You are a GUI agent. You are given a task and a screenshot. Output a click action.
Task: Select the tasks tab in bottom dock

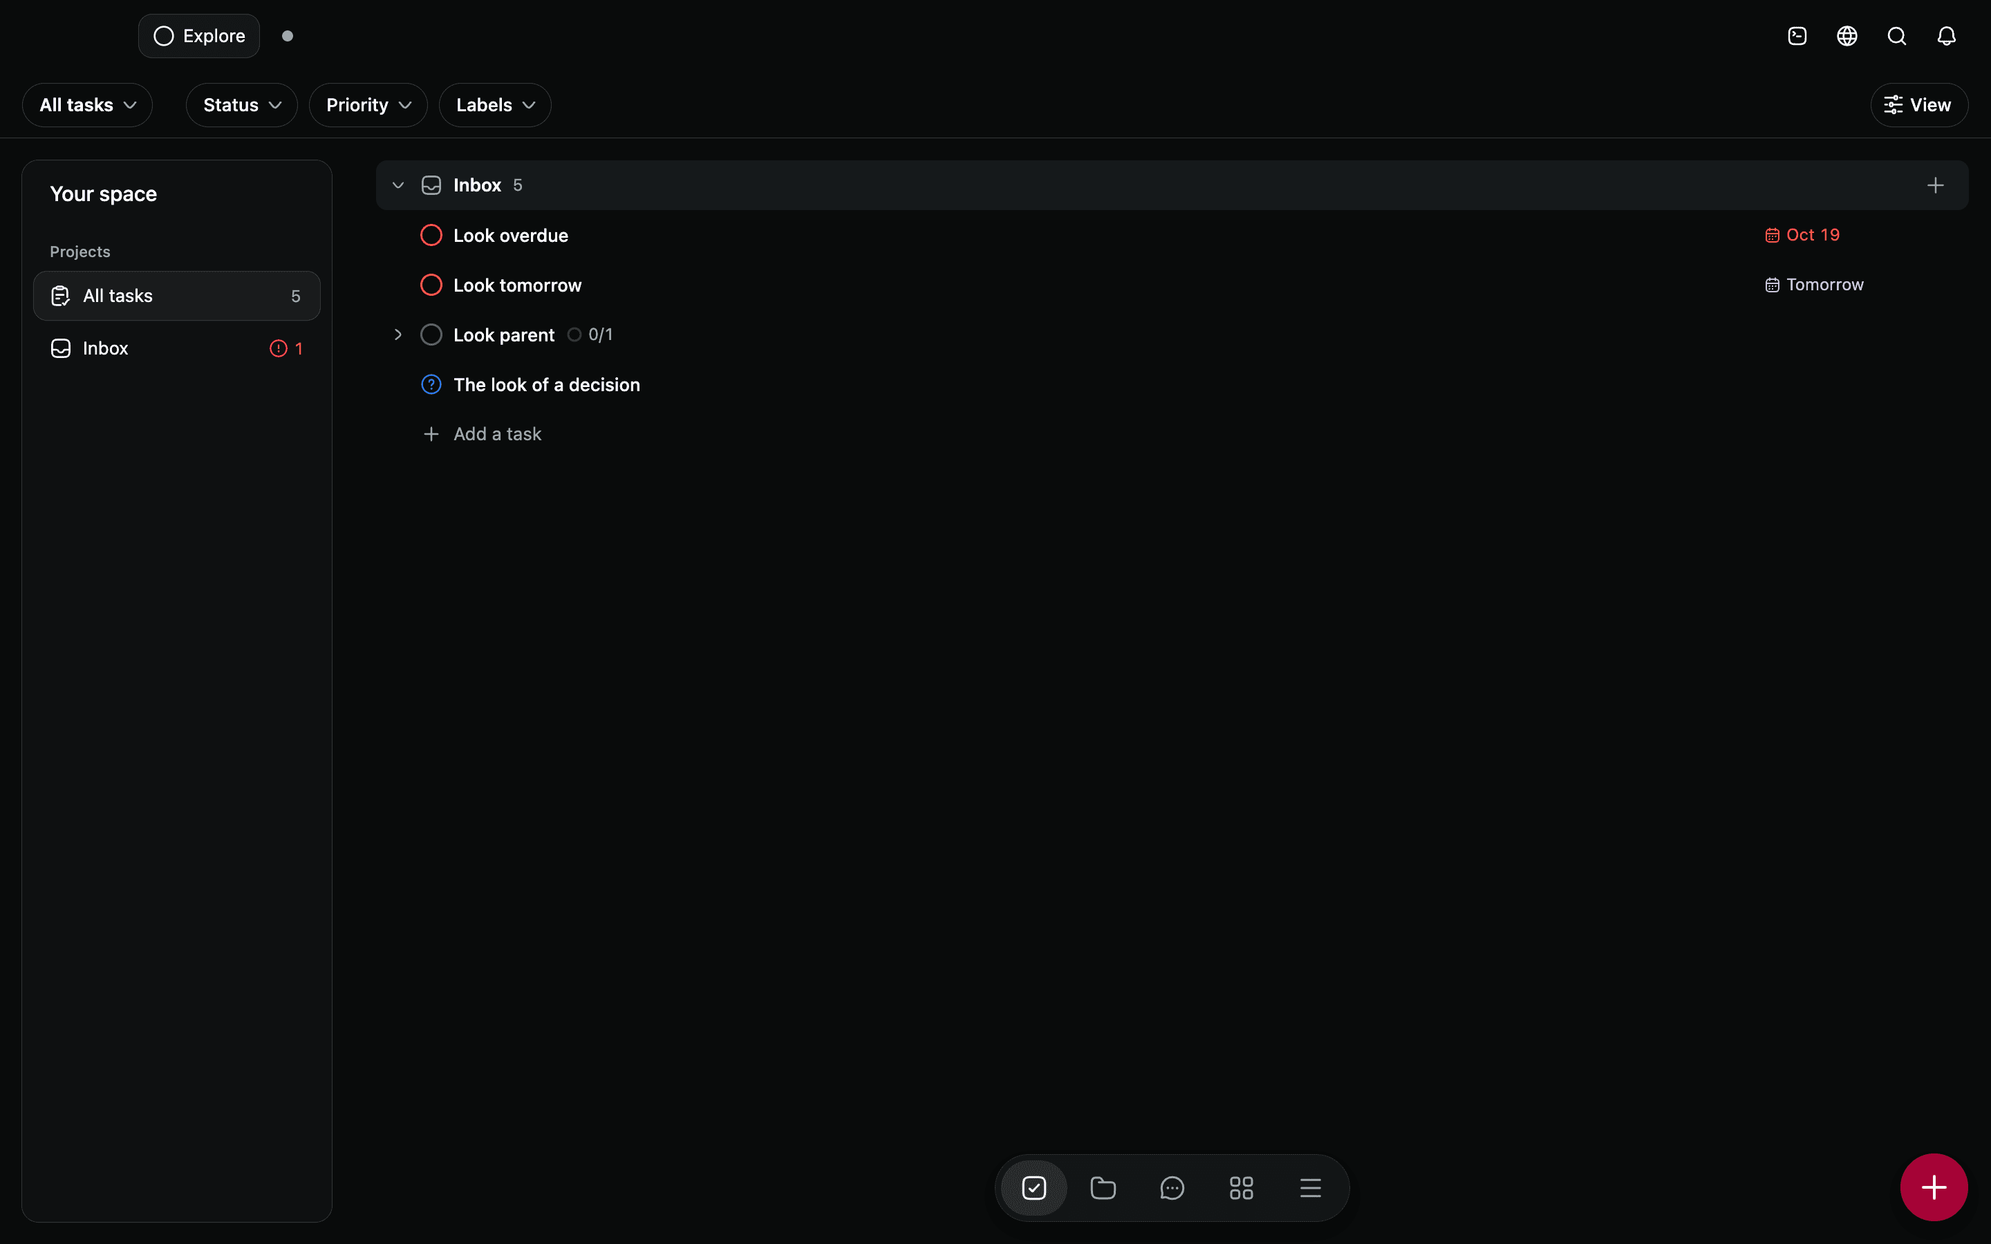1034,1187
